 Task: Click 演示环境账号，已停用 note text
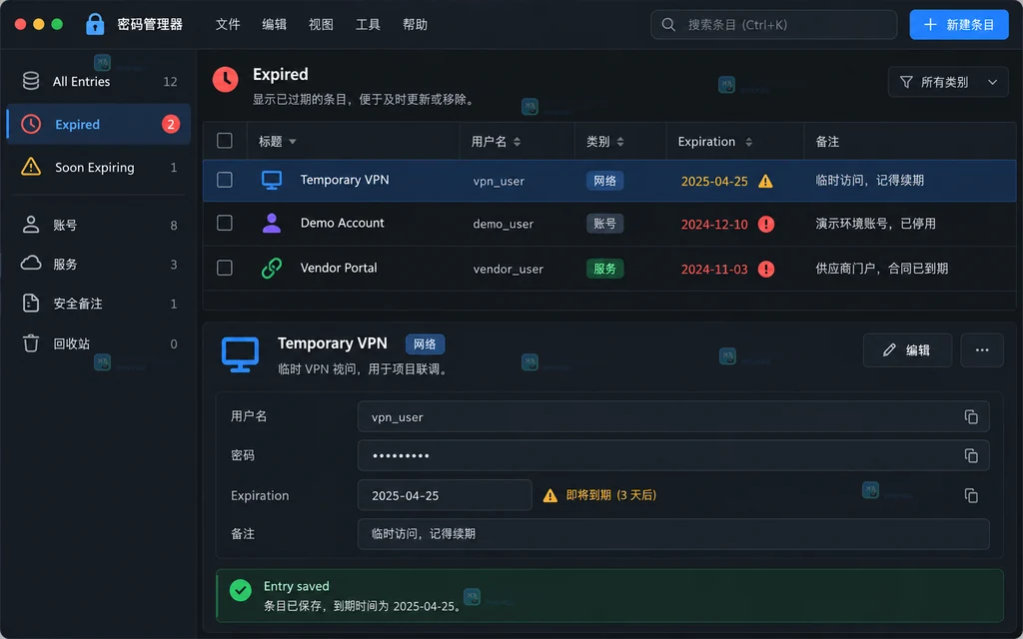[x=875, y=224]
